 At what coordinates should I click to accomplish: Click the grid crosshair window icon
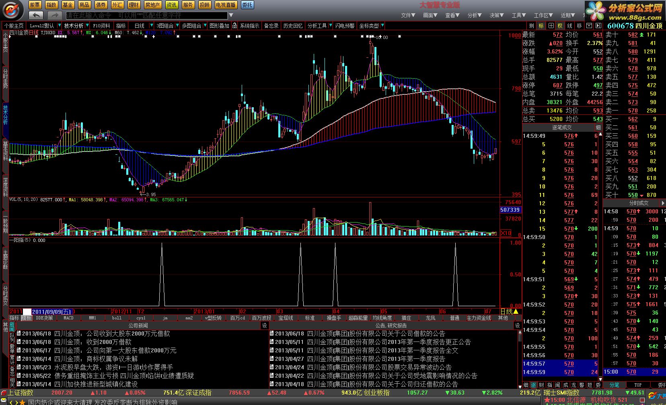551,26
